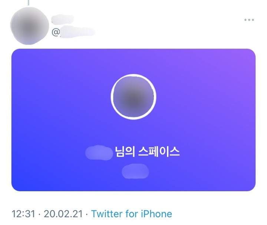Tap the lighter purple top-right card corner
This screenshot has height=225, width=267.
point(245,57)
